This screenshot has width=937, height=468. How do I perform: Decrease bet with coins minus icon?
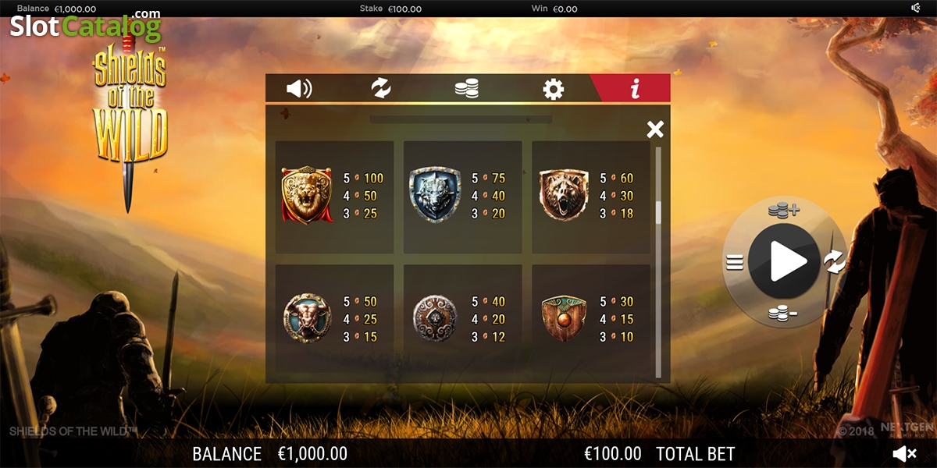click(x=782, y=314)
